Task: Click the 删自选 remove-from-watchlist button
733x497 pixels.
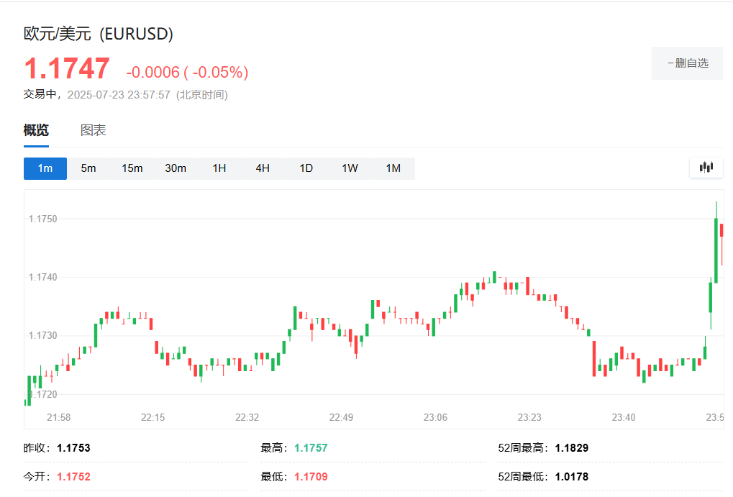Action: [x=687, y=63]
